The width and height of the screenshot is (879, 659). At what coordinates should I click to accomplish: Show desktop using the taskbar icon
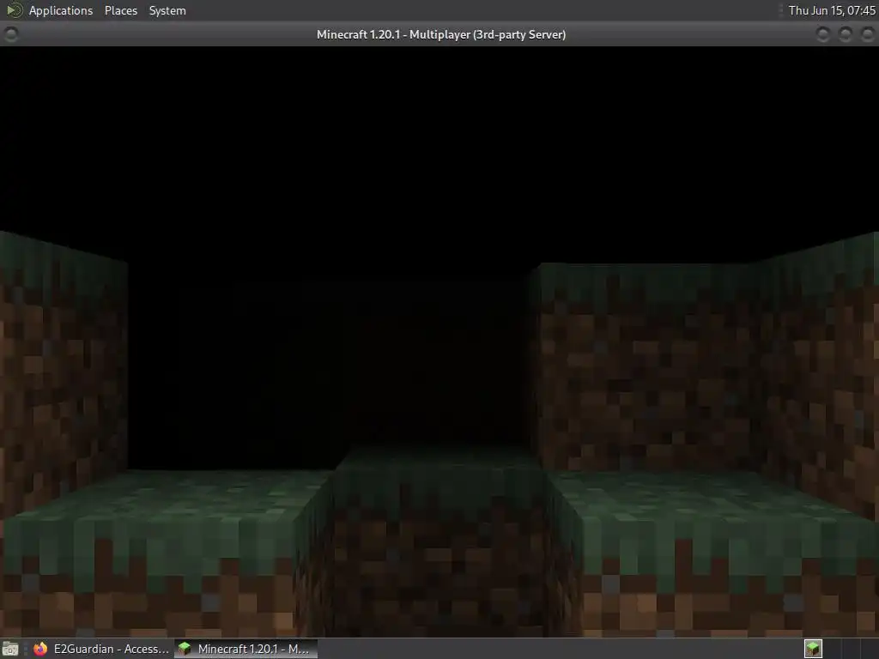tap(10, 649)
